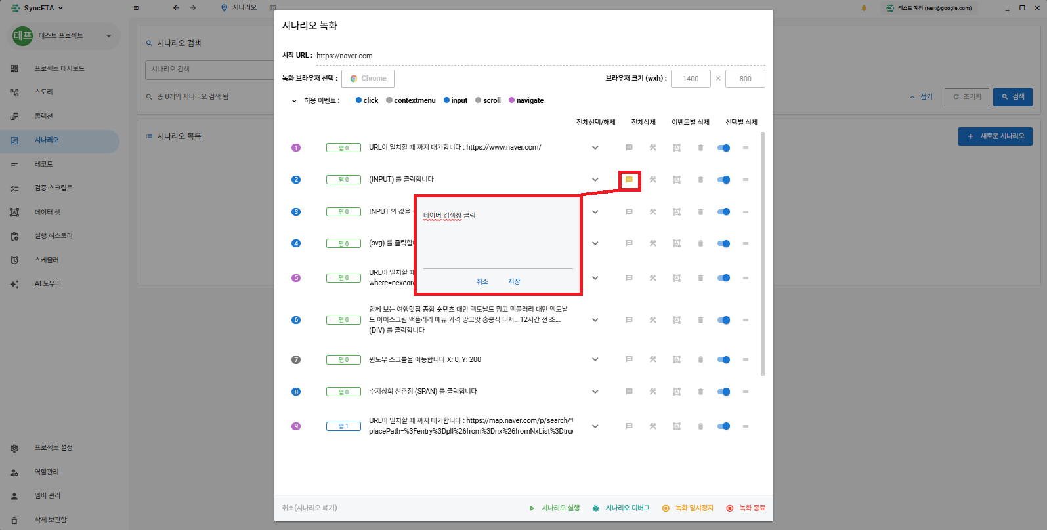The image size is (1047, 530).
Task: Click the trash icon on step 5 row
Action: 700,278
